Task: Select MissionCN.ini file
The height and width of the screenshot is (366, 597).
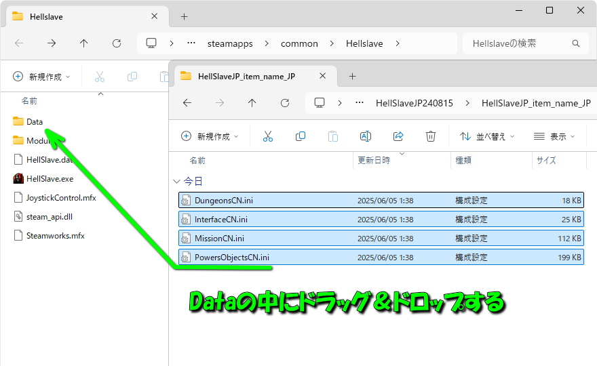Action: click(381, 238)
